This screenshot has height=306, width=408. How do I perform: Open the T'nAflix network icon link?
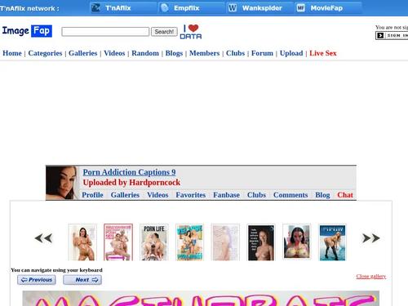pos(95,8)
